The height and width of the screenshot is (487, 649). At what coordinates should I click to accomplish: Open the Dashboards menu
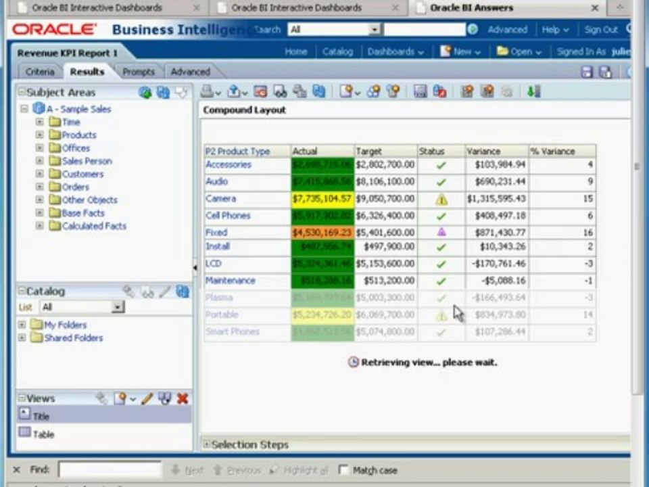[x=395, y=52]
